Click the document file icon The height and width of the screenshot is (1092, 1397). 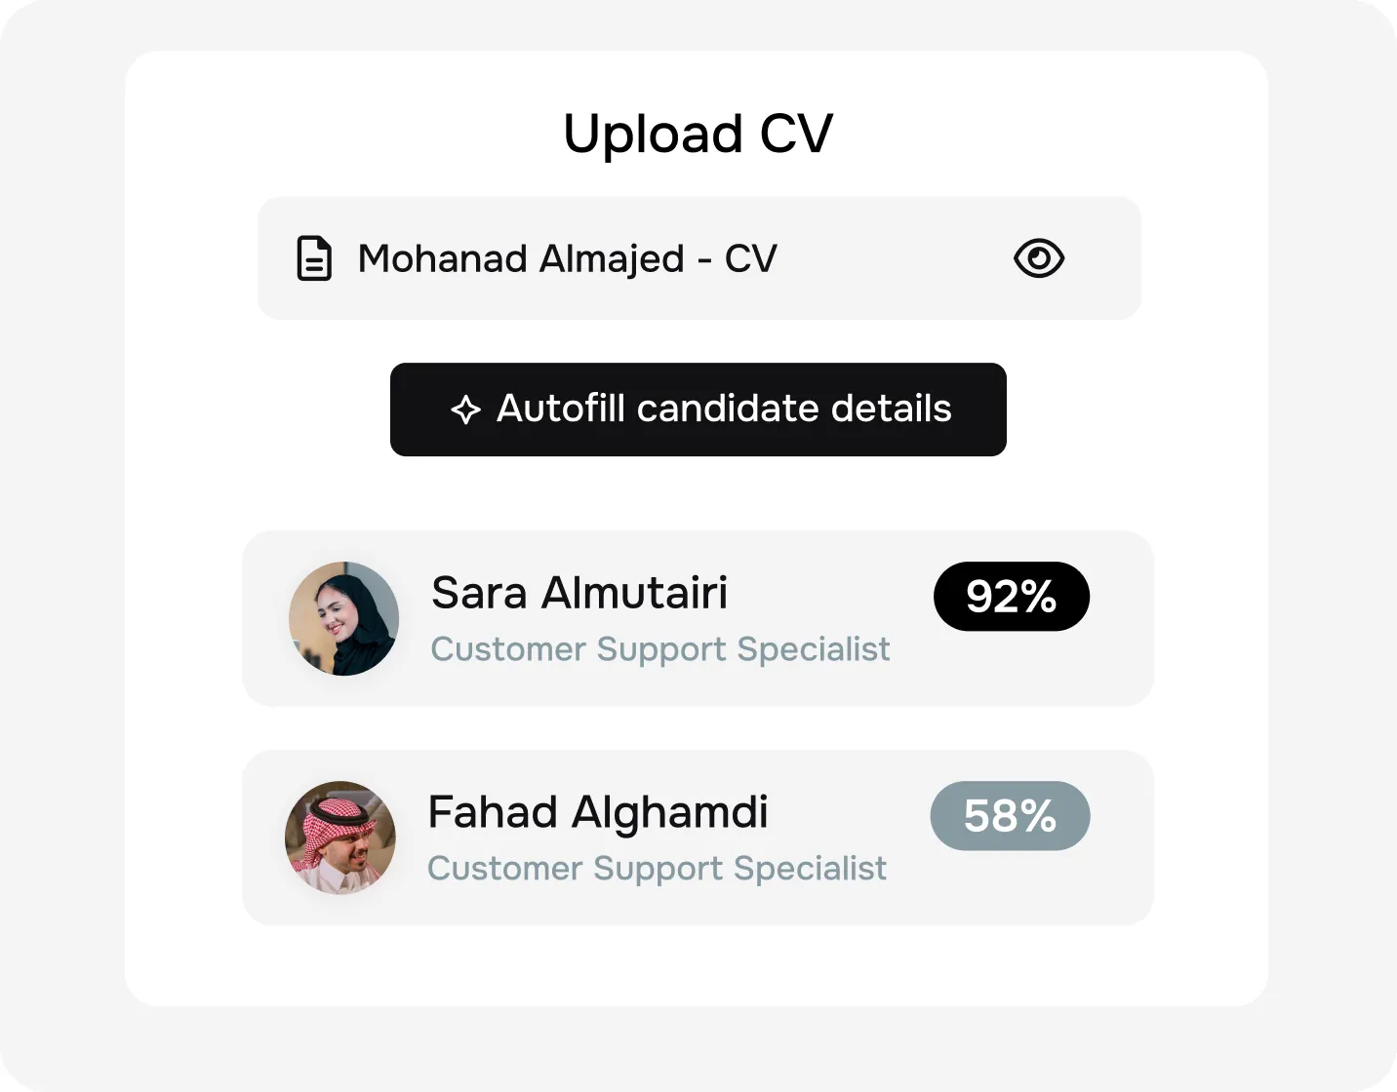(314, 258)
